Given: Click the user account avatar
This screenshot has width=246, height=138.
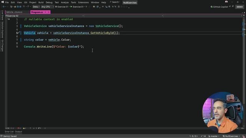Looking at the screenshot, I should point(226,2).
